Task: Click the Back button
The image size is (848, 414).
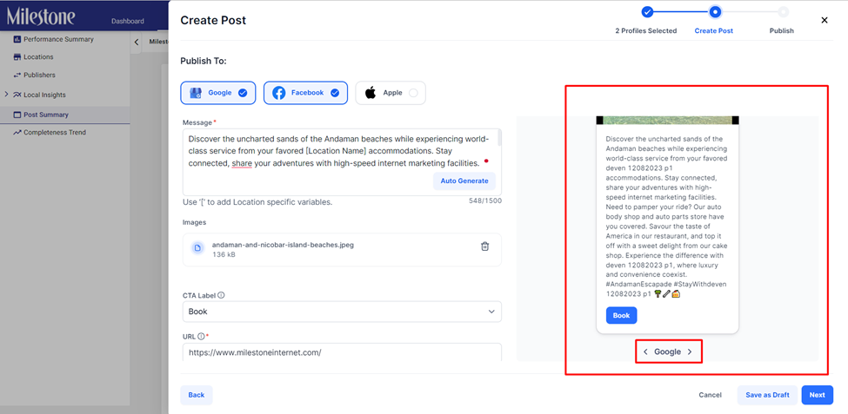Action: (197, 395)
